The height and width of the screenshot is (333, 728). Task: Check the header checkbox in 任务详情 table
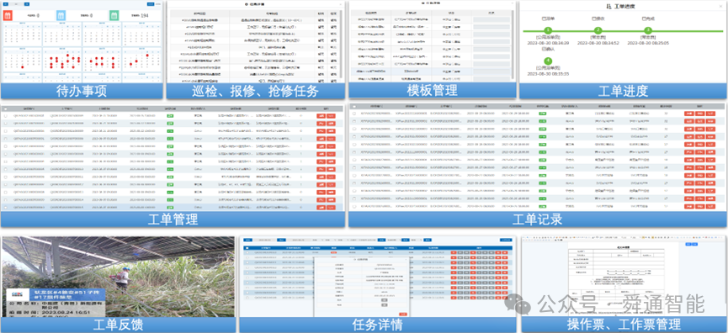(247, 248)
